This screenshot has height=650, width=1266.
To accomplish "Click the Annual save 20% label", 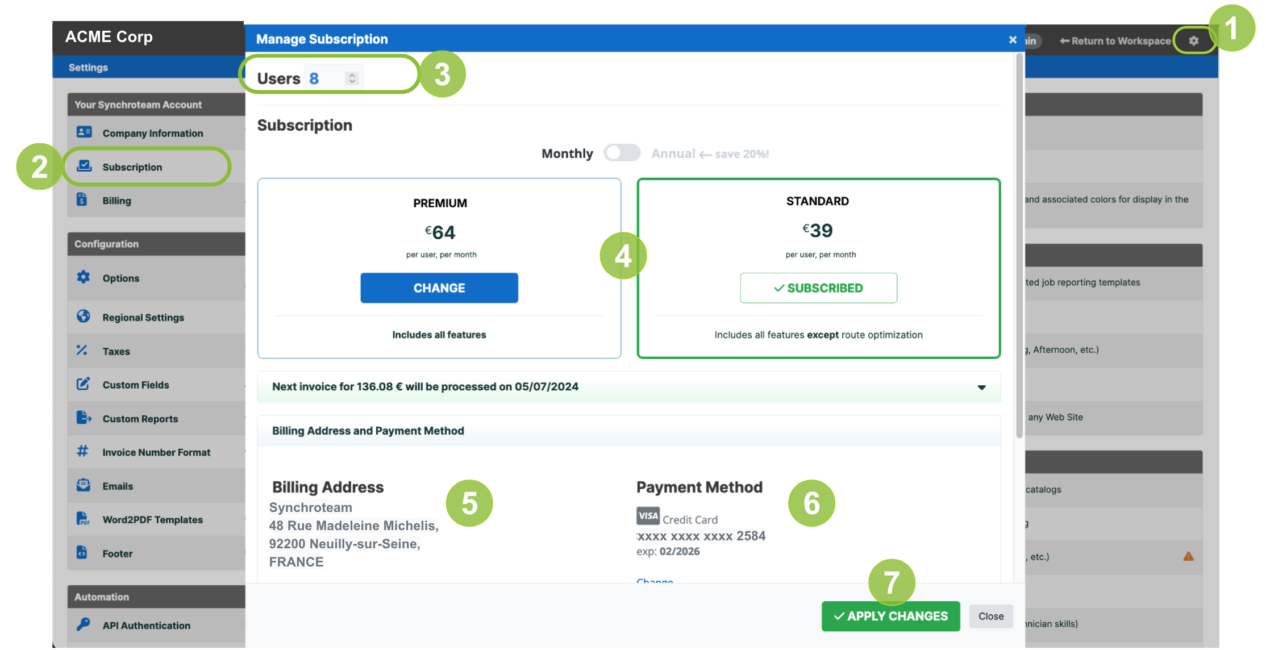I will point(710,153).
